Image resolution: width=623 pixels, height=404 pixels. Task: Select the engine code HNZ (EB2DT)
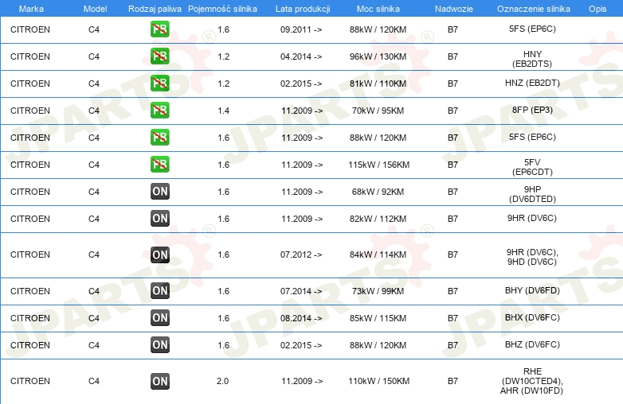pos(532,83)
